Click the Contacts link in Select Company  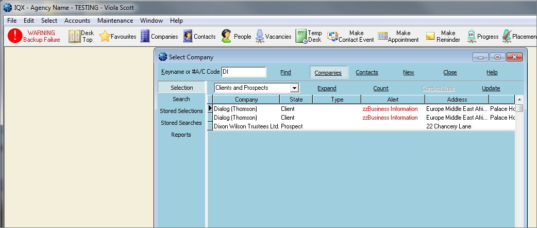click(367, 72)
